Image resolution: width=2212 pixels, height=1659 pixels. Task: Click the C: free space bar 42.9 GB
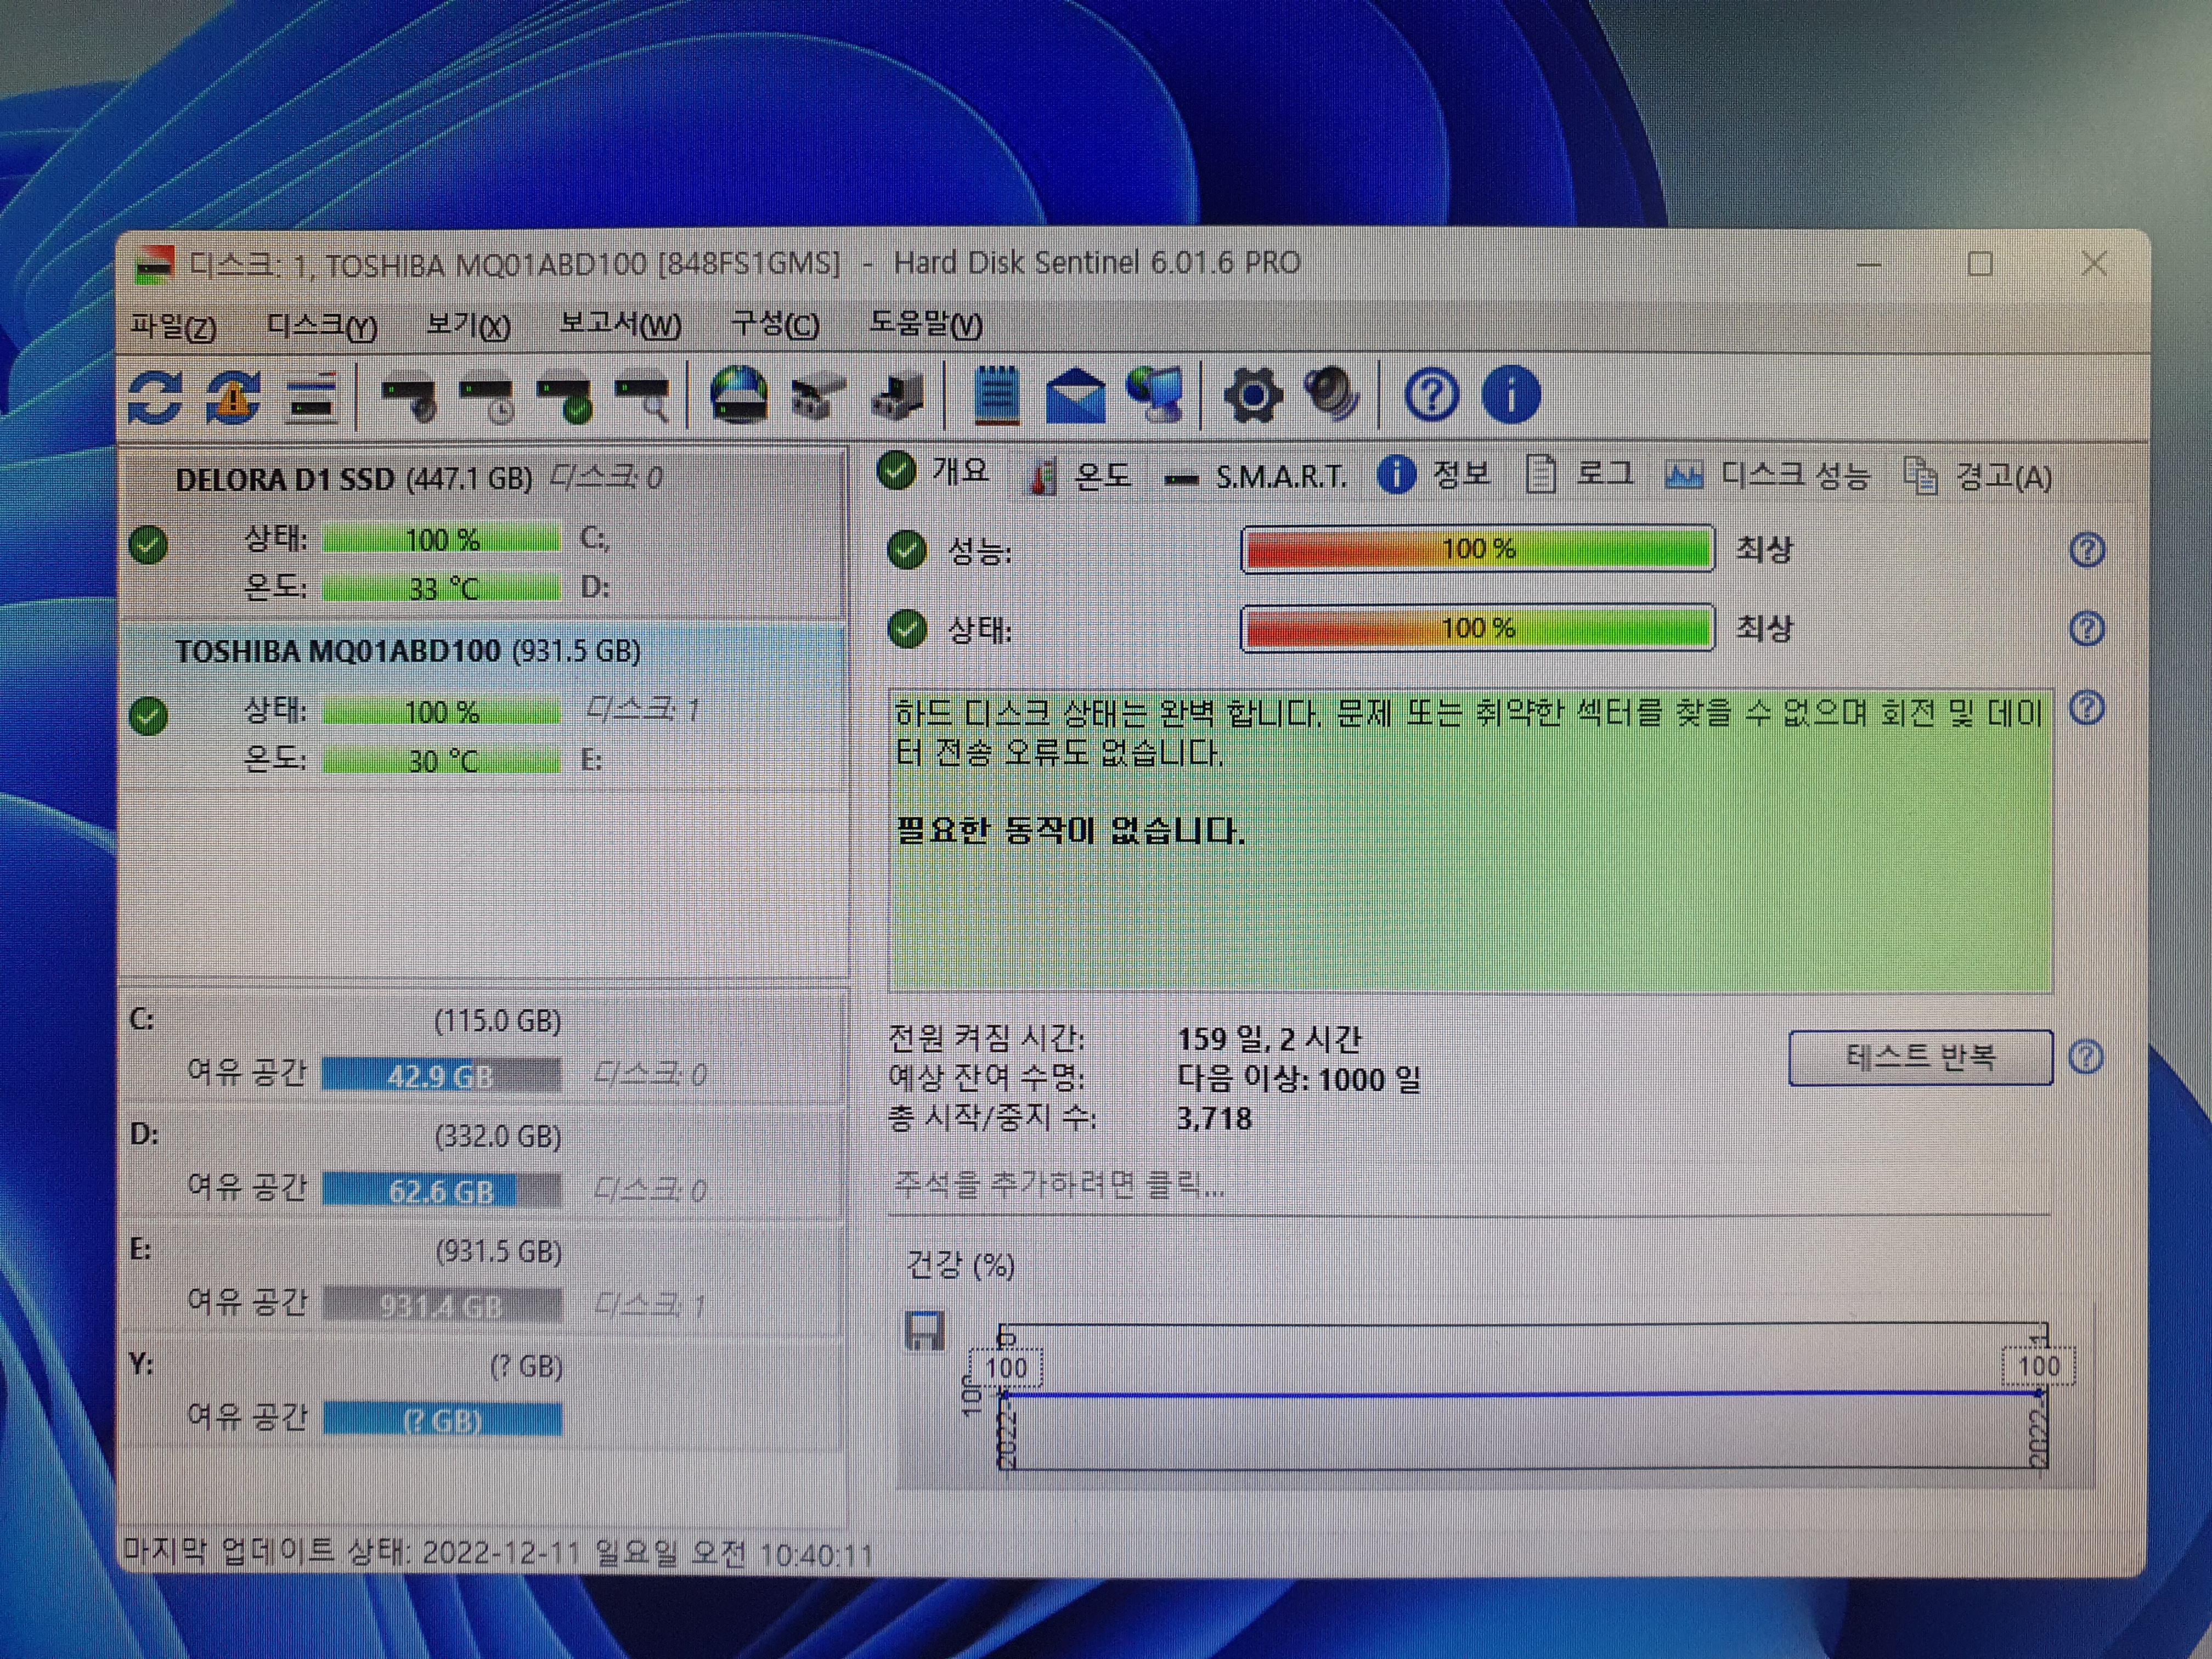coord(441,1076)
